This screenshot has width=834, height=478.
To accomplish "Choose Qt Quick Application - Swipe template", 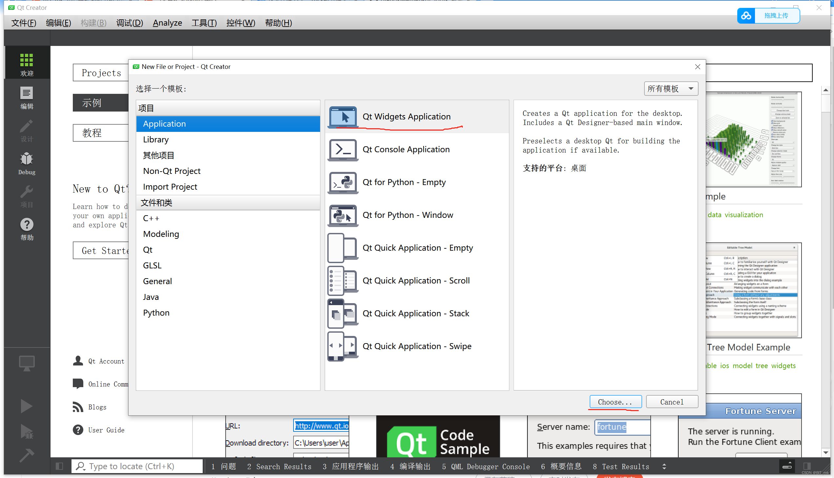I will point(416,346).
